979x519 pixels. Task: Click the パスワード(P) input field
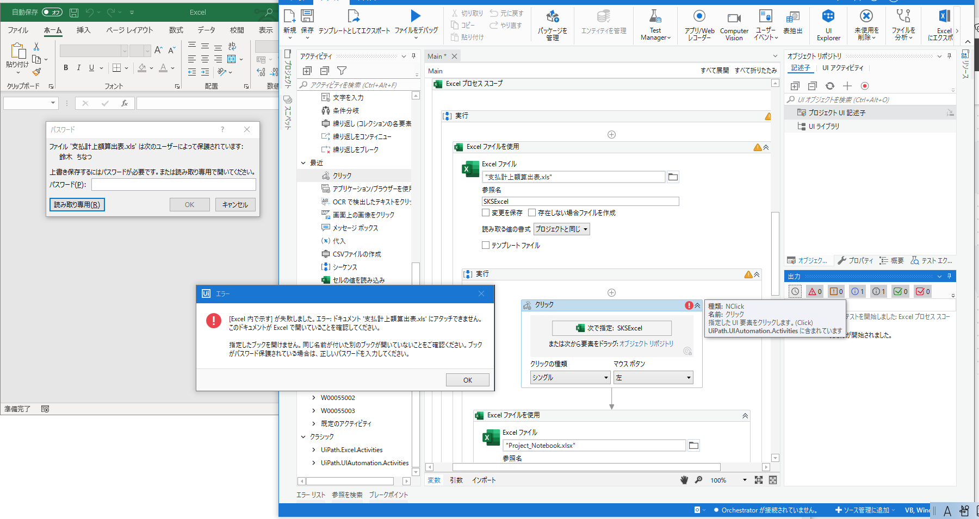174,185
